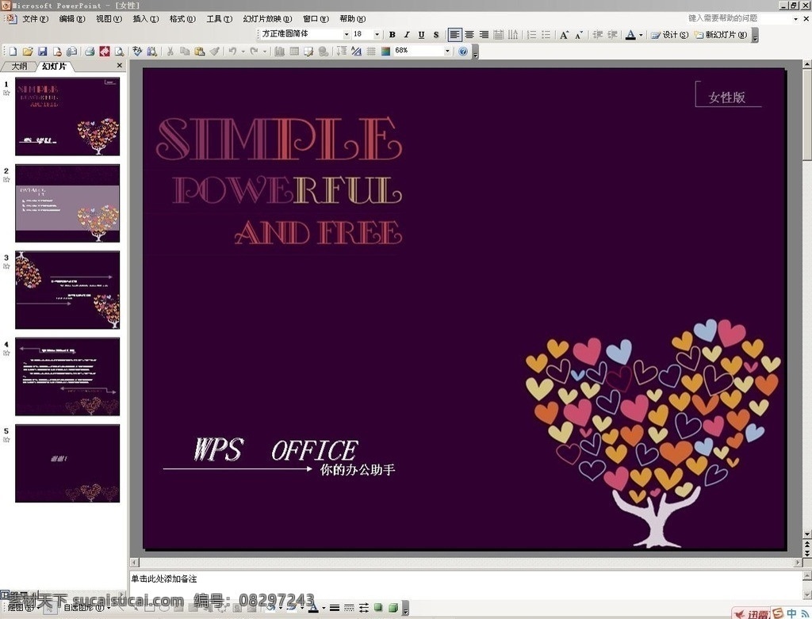Toggle bold formatting
The image size is (812, 619).
(x=392, y=35)
